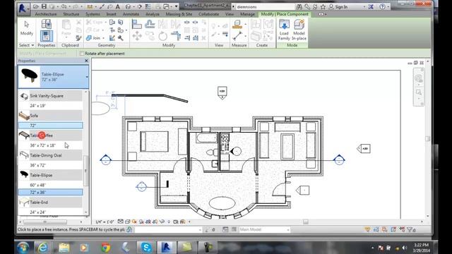Click the Join geometry tool
The height and width of the screenshot is (254, 452).
tap(93, 38)
